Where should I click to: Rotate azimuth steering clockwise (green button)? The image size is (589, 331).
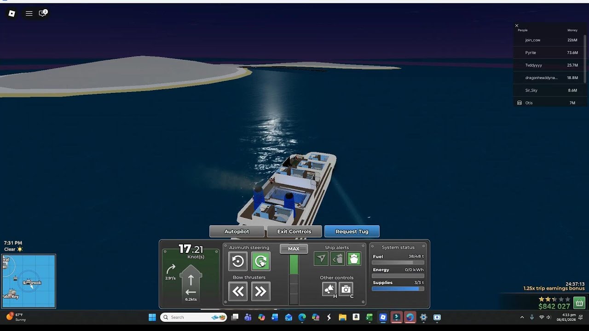261,262
